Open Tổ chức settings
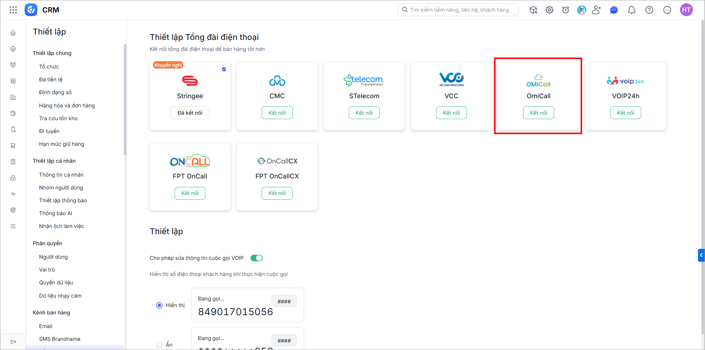 tap(49, 67)
